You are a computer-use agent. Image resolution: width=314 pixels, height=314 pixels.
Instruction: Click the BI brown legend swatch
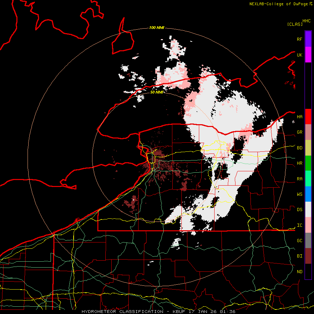tap(308, 256)
